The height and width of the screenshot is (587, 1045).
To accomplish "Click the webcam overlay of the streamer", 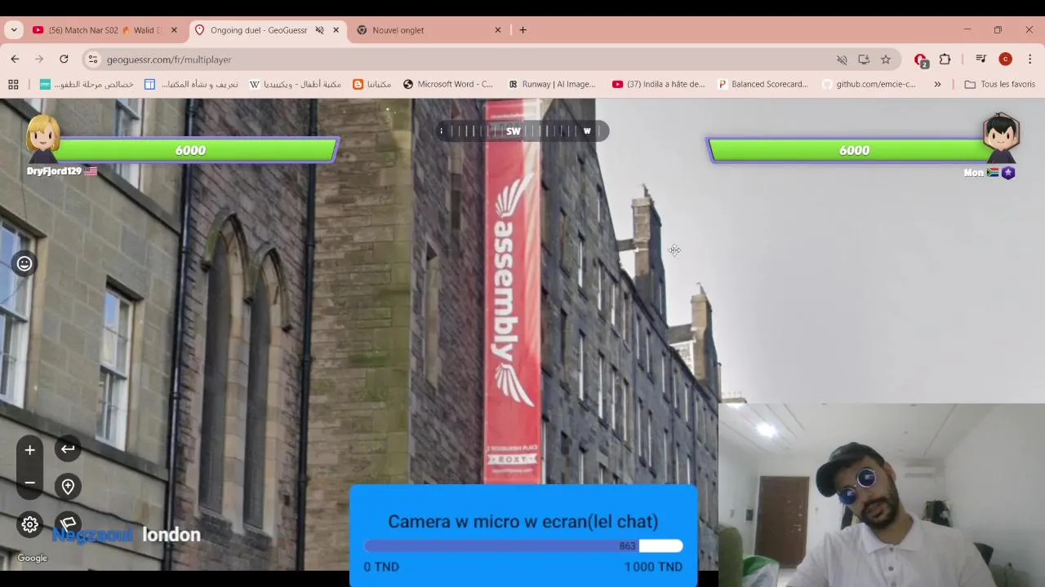I will pos(882,495).
